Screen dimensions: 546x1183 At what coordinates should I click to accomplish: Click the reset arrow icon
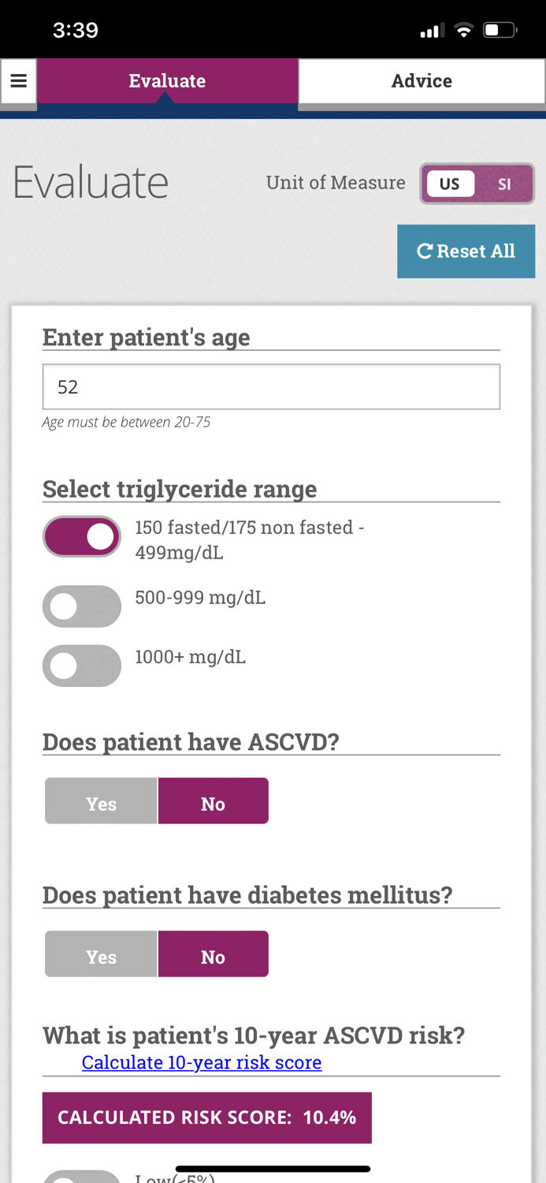425,251
